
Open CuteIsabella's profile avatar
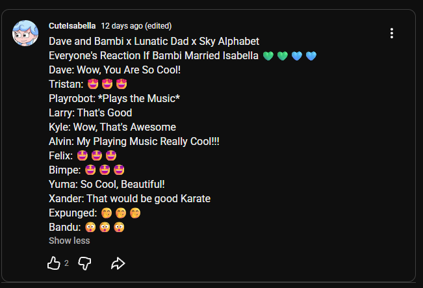pyautogui.click(x=25, y=34)
